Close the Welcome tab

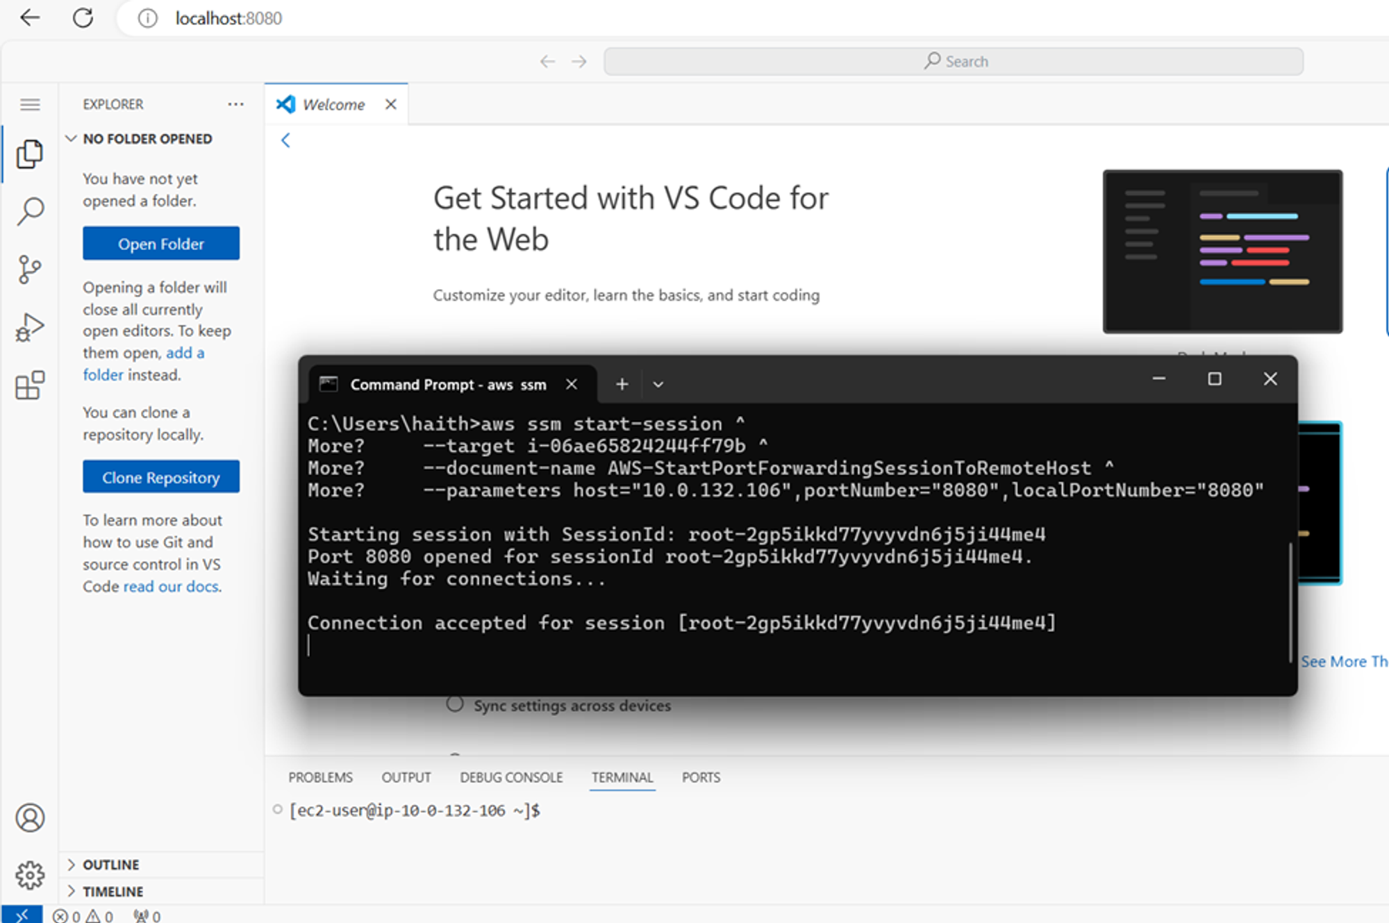click(391, 104)
